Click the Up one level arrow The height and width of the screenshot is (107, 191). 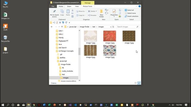[x=62, y=27]
